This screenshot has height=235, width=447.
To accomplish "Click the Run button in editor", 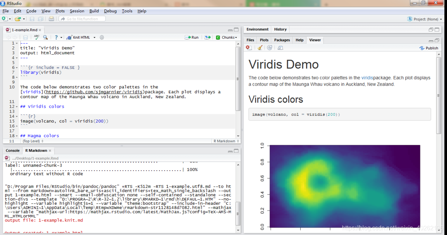I will coord(192,37).
